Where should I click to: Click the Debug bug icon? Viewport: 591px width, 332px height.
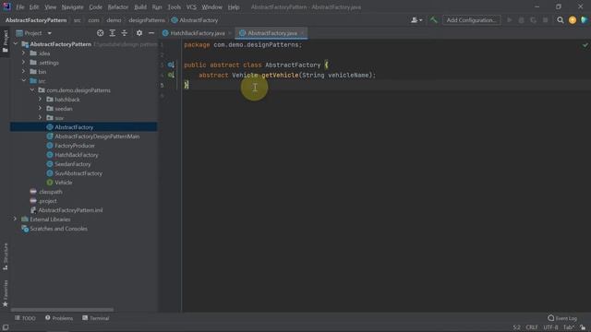point(521,20)
